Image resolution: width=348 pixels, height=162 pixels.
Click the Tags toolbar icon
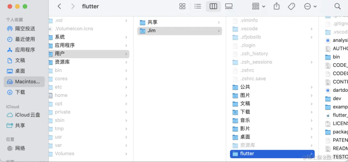point(291,6)
